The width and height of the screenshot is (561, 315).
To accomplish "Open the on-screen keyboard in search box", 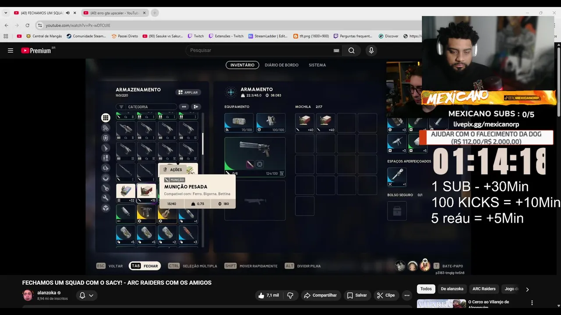I will [336, 50].
